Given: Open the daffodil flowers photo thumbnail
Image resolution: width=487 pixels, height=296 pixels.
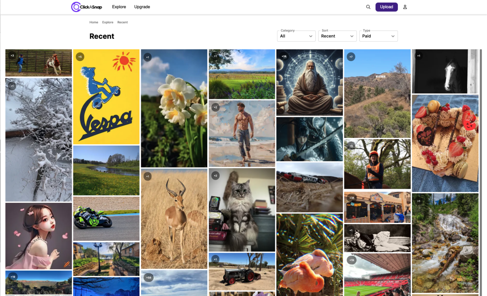Looking at the screenshot, I should (x=174, y=108).
